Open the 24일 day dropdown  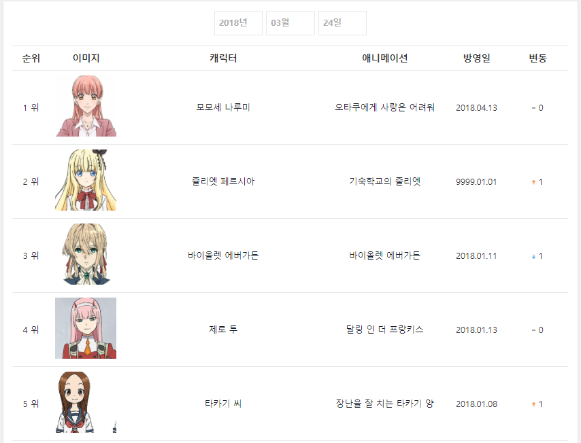click(x=342, y=23)
